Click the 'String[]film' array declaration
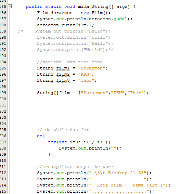180x194 pixels. coord(53,93)
